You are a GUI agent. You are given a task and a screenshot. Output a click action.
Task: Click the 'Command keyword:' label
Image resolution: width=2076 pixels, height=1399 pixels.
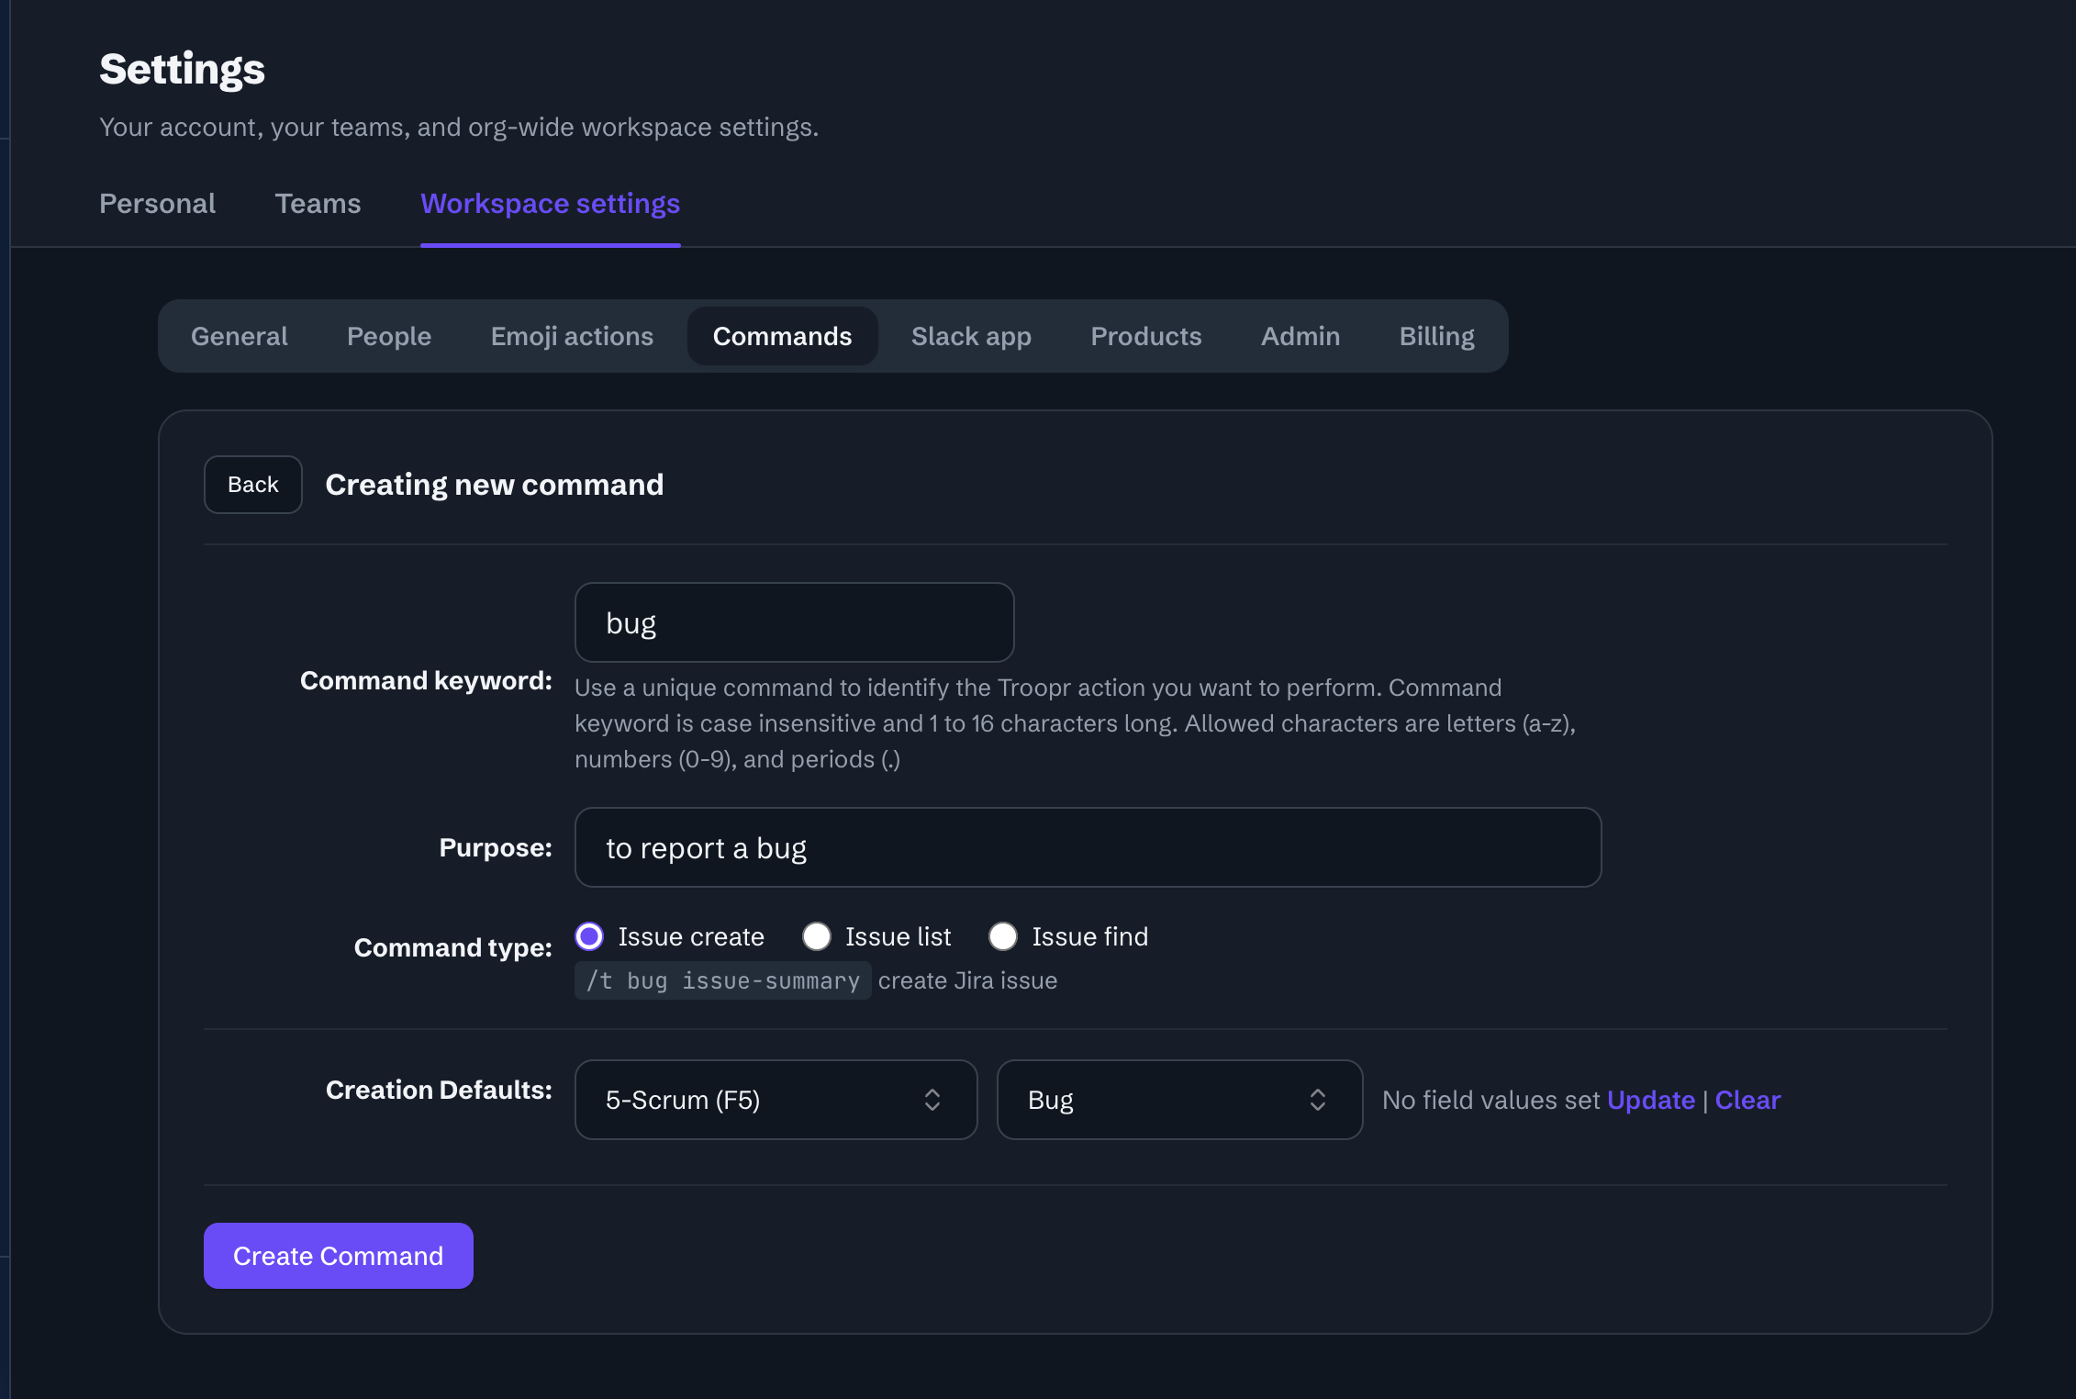[427, 680]
